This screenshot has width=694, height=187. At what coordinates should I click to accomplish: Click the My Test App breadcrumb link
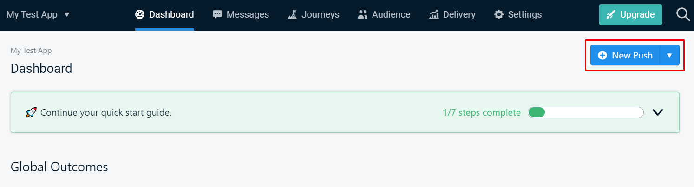[31, 51]
